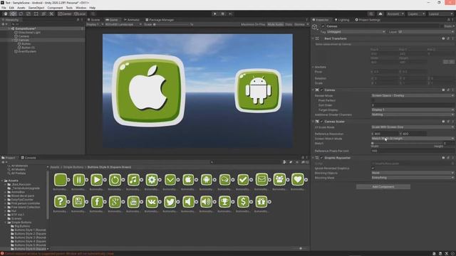The image size is (456, 256).
Task: Advance one frame with step button
Action: point(230,14)
